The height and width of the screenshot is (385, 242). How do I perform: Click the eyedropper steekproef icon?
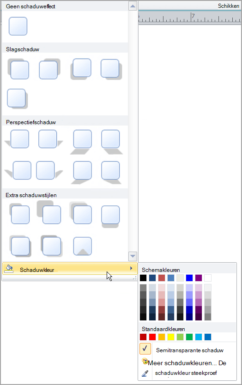tap(145, 373)
